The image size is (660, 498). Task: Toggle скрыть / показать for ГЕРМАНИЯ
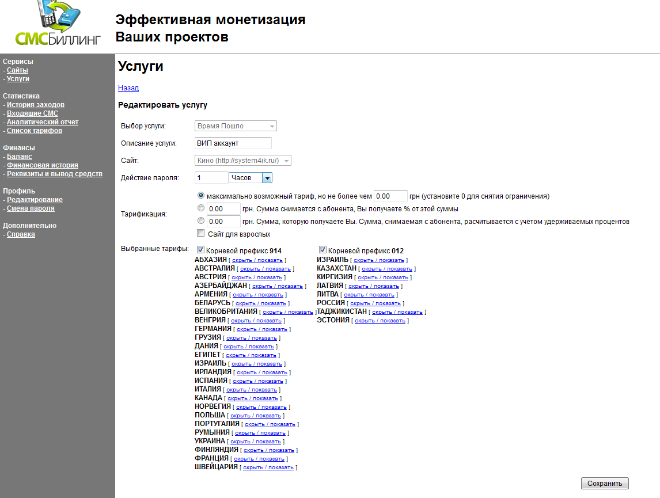click(x=262, y=329)
